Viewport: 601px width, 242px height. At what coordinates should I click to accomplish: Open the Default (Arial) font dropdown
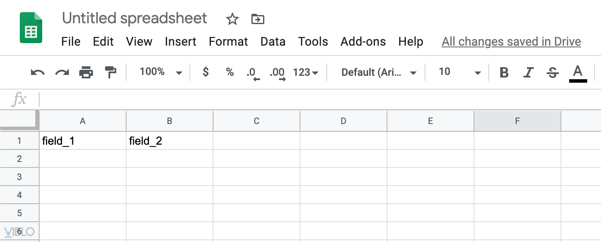(x=378, y=72)
